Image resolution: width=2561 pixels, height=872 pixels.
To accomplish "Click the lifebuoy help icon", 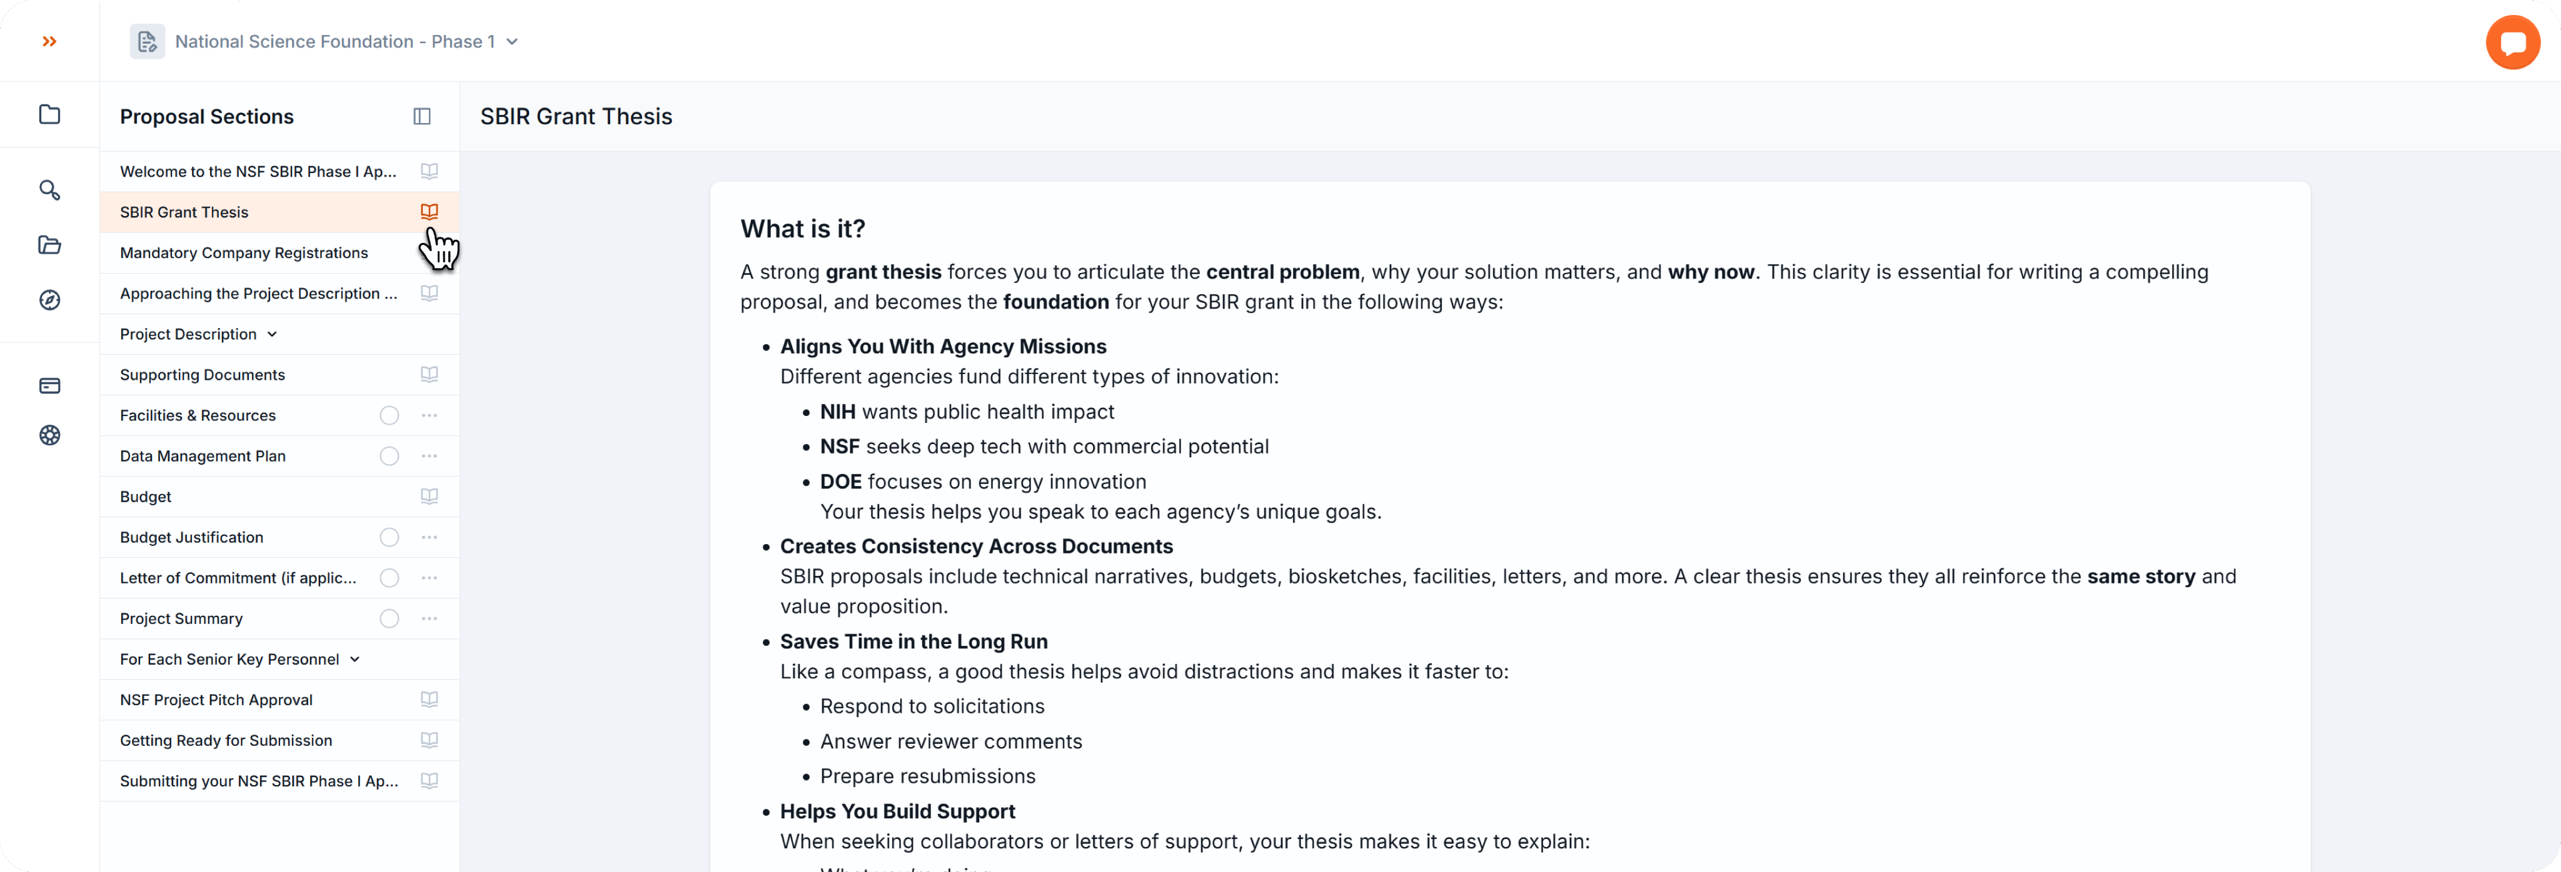I will tap(50, 435).
